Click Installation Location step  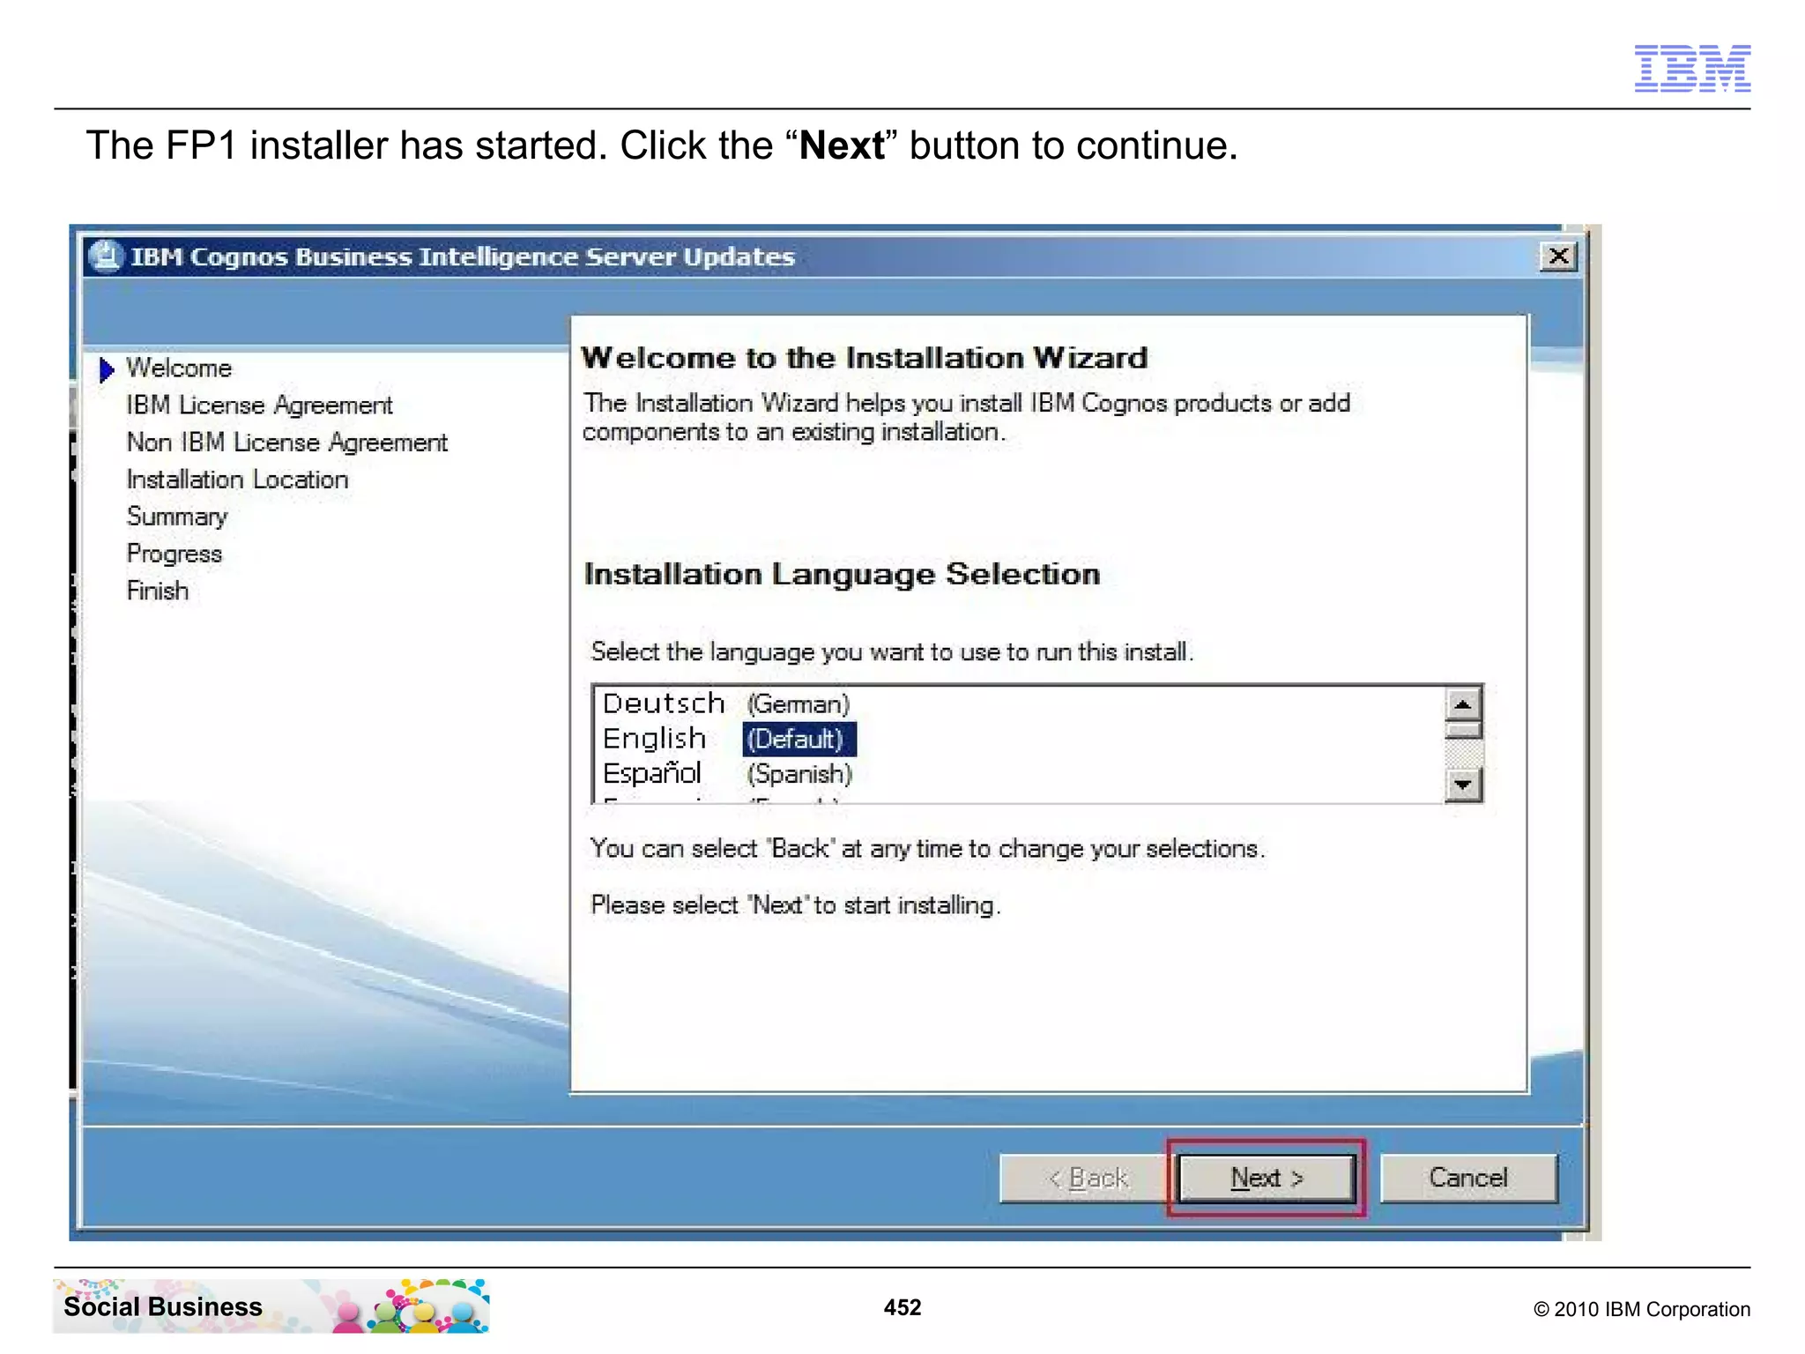click(237, 480)
